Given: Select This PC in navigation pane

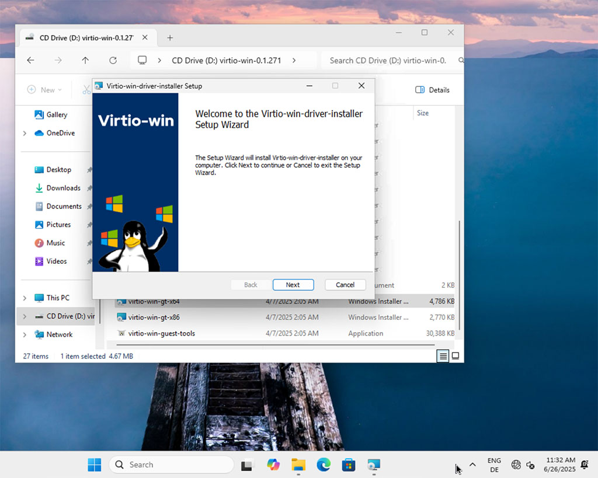Looking at the screenshot, I should (x=58, y=298).
